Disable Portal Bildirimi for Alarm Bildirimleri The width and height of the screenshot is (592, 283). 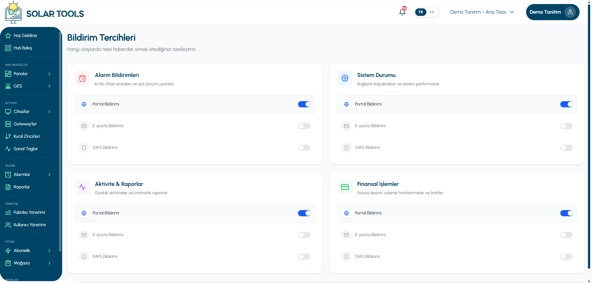click(x=304, y=104)
